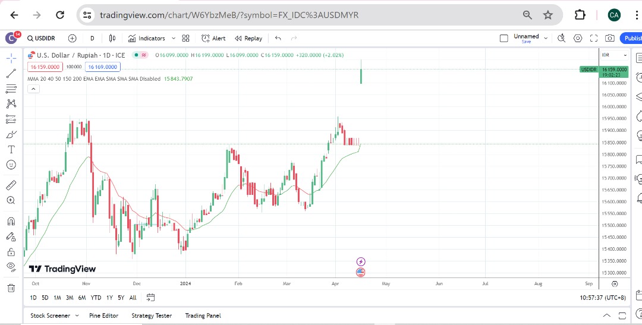Set time range to YTD
The width and height of the screenshot is (642, 325).
click(x=96, y=298)
